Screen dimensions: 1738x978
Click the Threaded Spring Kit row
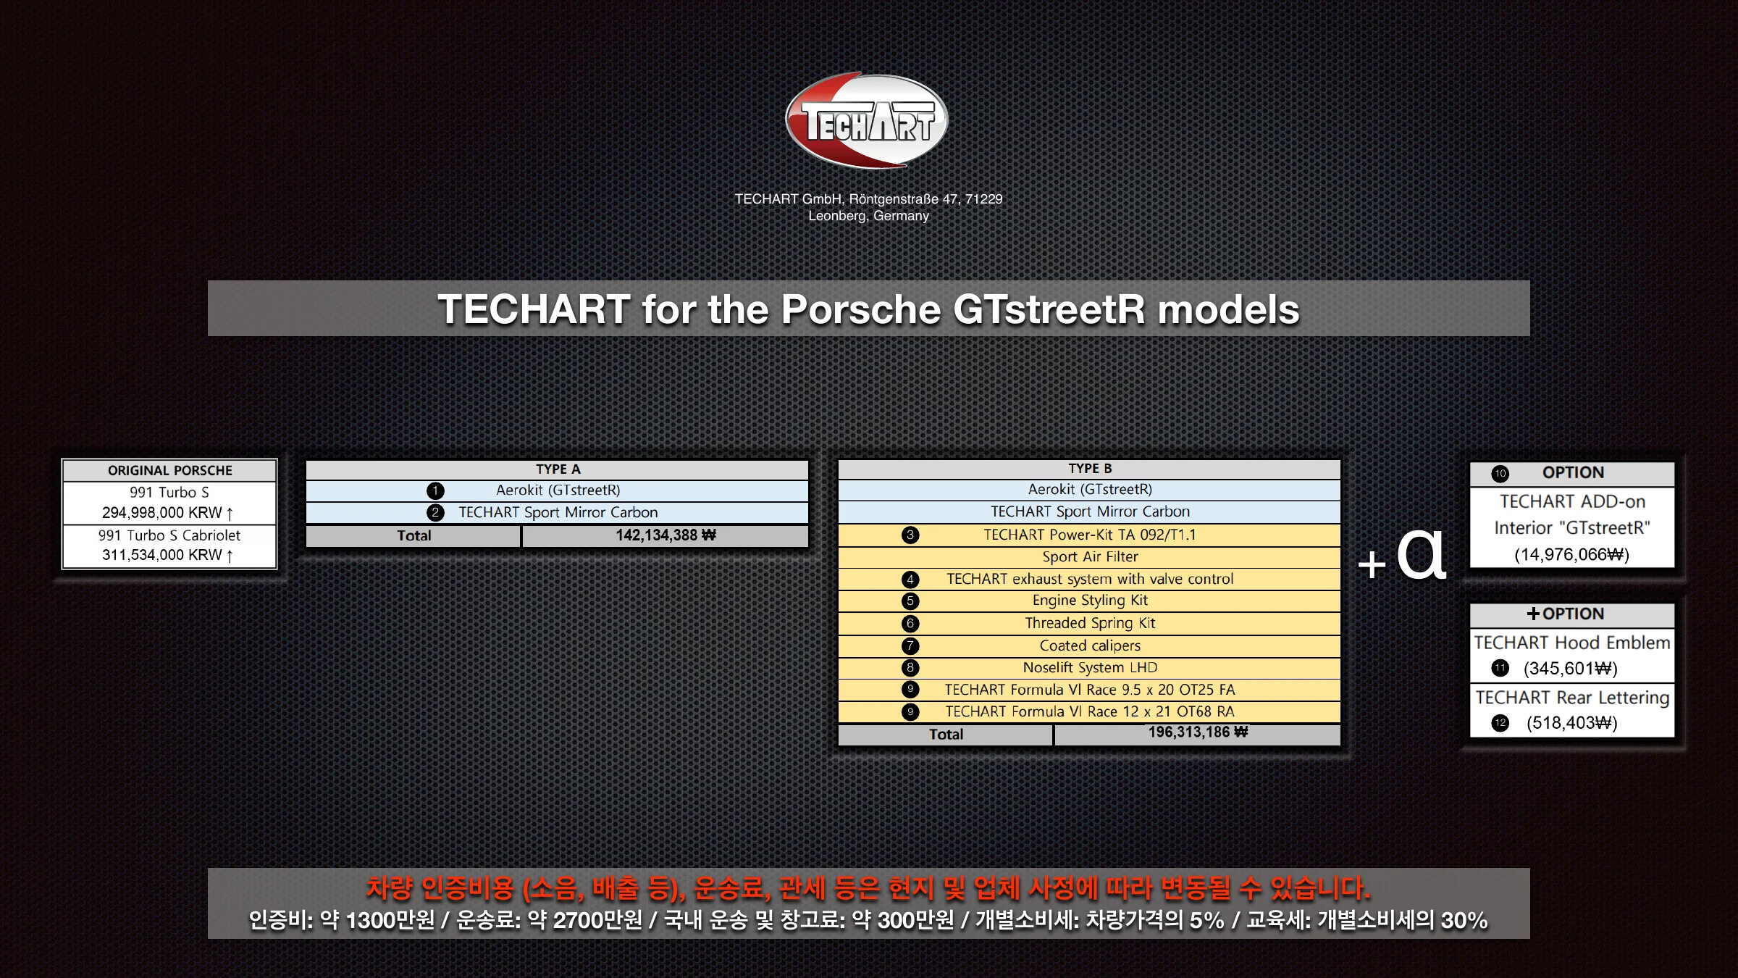click(1090, 624)
